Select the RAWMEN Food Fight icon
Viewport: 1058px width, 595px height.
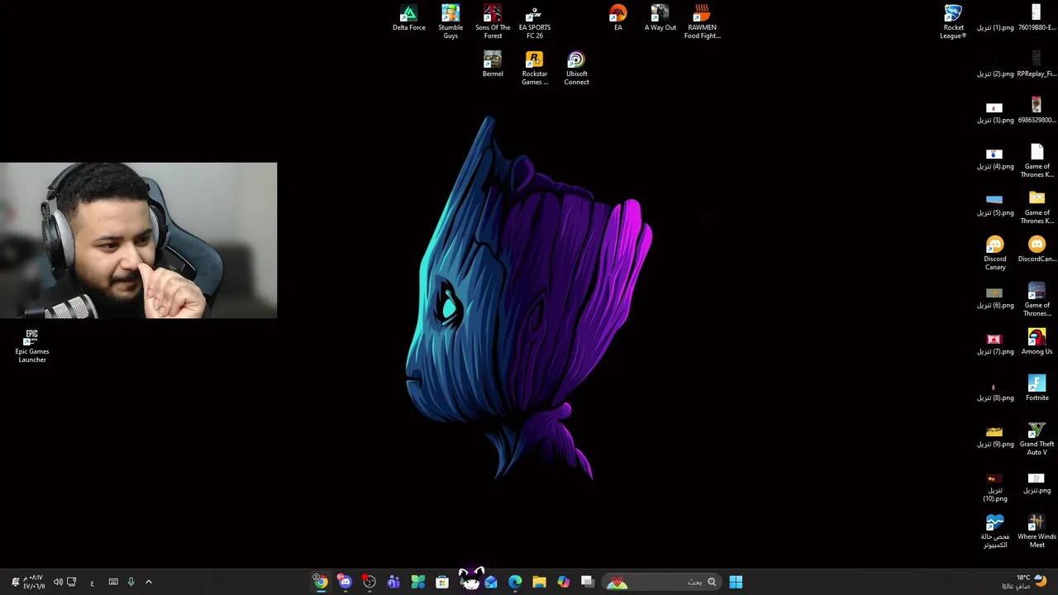(x=702, y=21)
